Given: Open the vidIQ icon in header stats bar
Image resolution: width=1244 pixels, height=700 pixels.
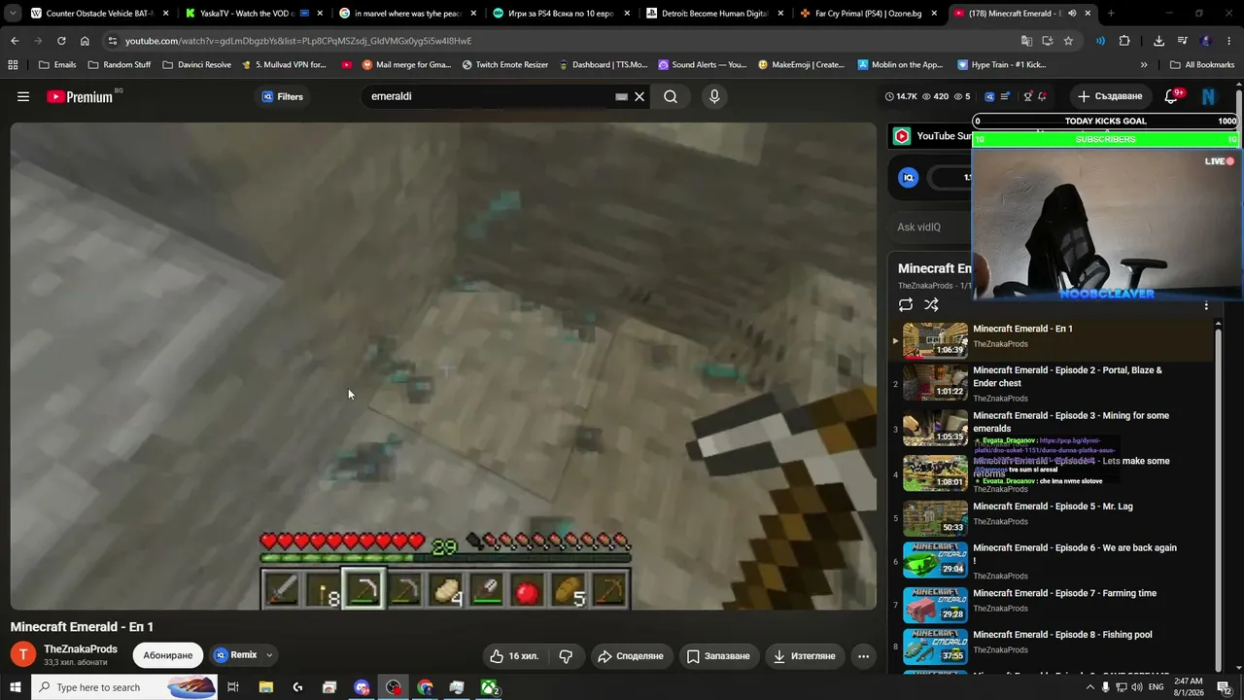Looking at the screenshot, I should click(x=989, y=96).
